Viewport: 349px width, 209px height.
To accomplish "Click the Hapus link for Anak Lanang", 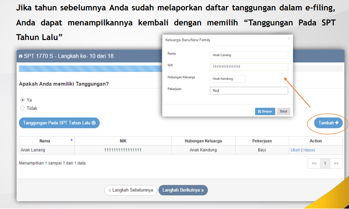I will pyautogui.click(x=309, y=150).
